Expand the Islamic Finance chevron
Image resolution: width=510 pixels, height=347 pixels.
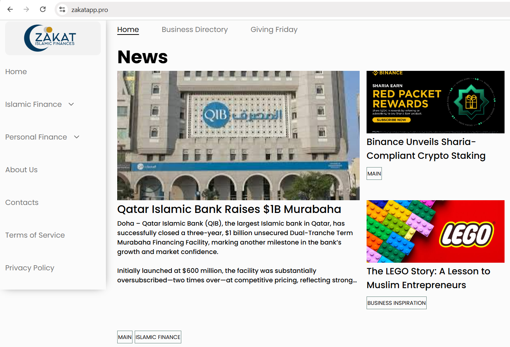coord(71,104)
